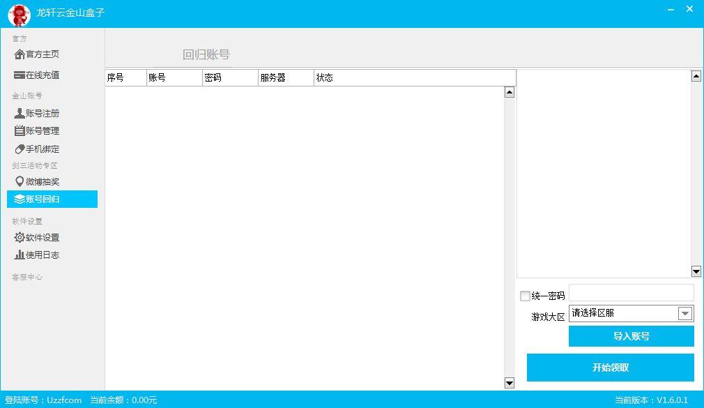The image size is (704, 408).
Task: Click account table scrollbar down arrow
Action: click(509, 384)
